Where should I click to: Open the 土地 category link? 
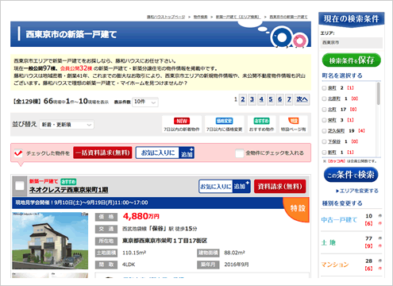coord(328,242)
